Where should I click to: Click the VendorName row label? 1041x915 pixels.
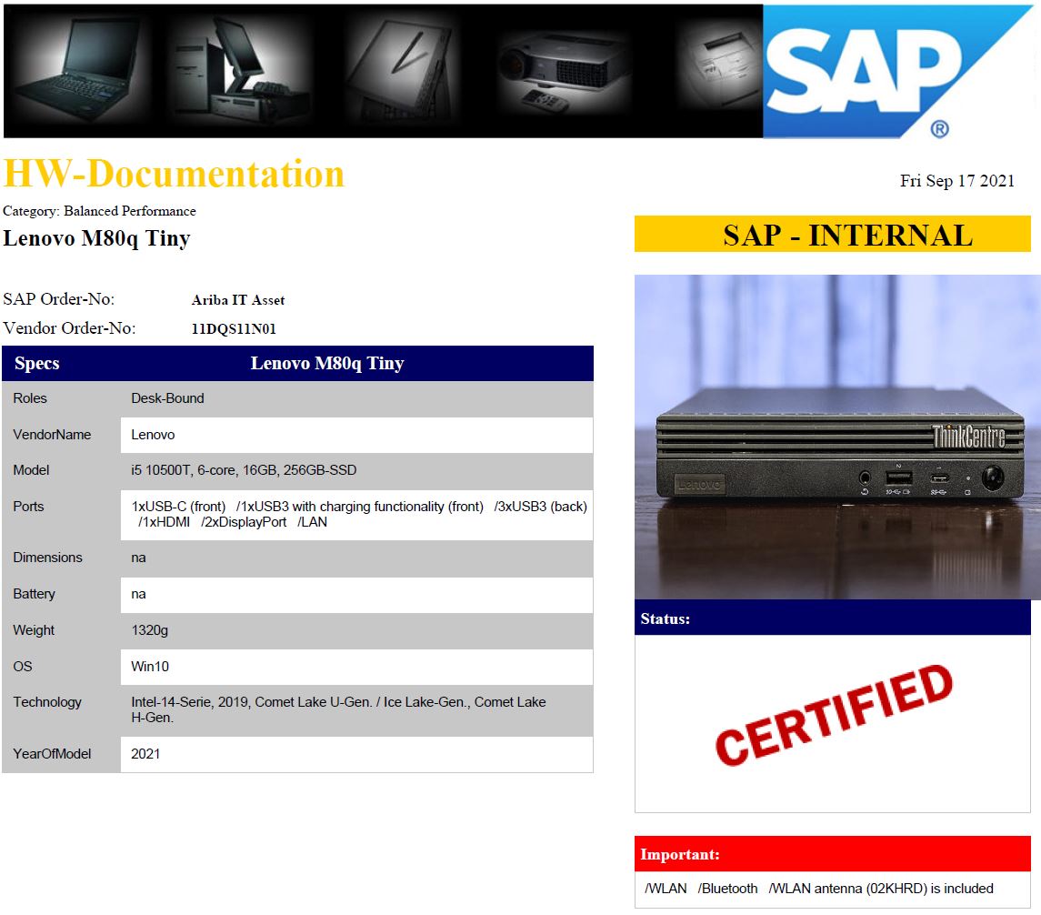click(52, 435)
